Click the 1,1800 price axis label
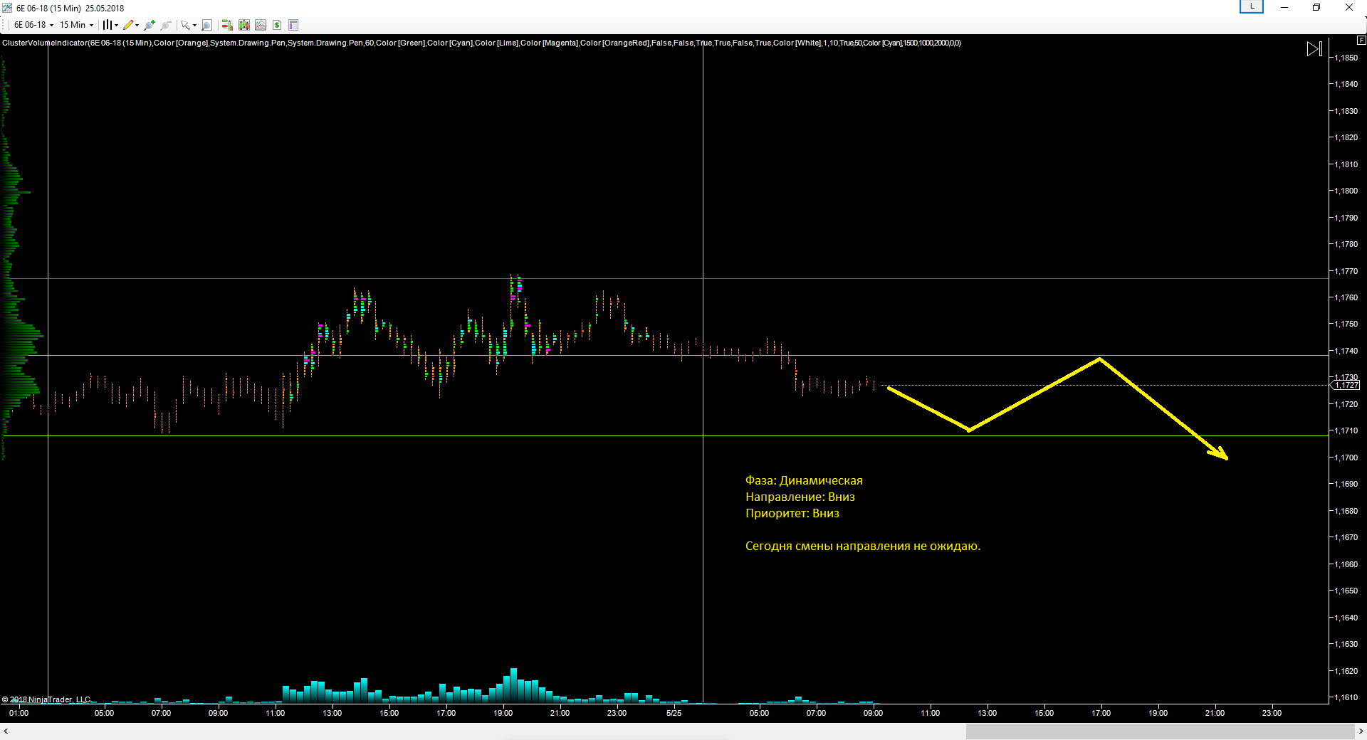 [x=1346, y=191]
